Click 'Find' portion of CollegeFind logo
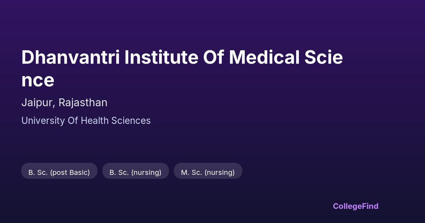Viewport: 425px width, 223px height. [x=371, y=206]
